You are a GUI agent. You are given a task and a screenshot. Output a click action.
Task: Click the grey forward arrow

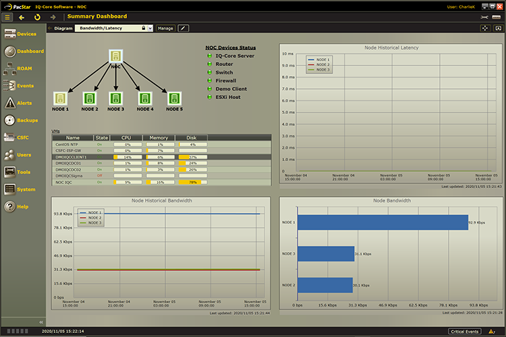pyautogui.click(x=53, y=17)
